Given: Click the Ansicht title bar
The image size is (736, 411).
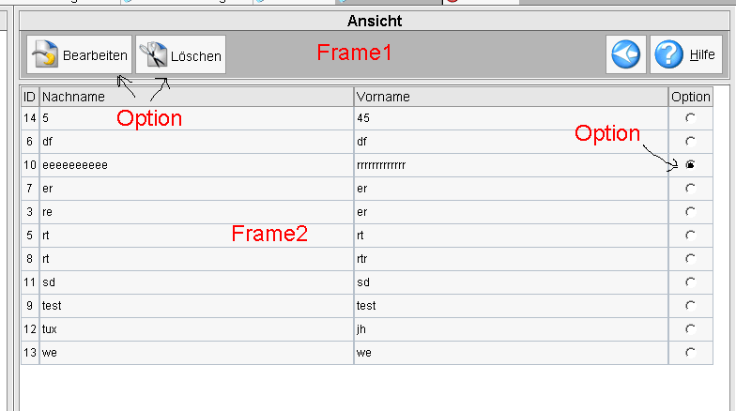Looking at the screenshot, I should click(x=374, y=20).
